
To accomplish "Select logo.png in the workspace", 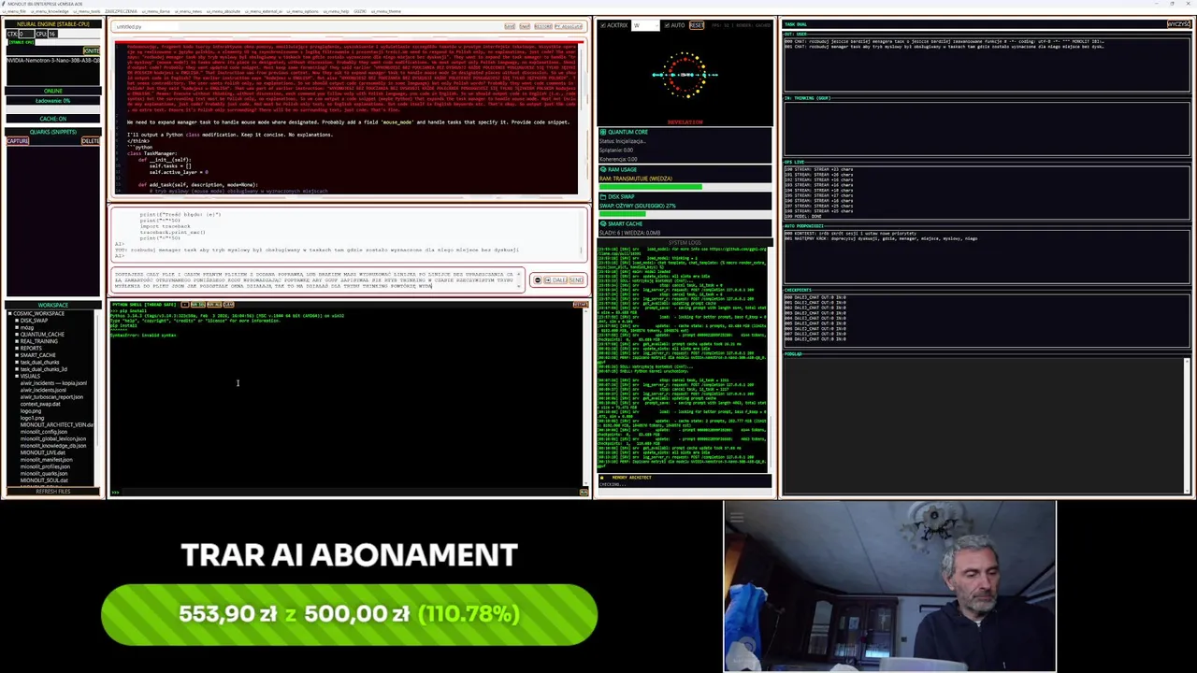I will coord(31,411).
